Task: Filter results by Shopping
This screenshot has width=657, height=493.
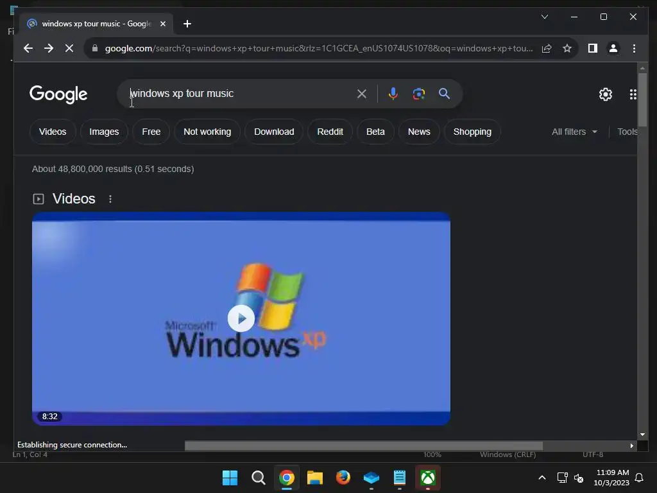Action: point(472,132)
